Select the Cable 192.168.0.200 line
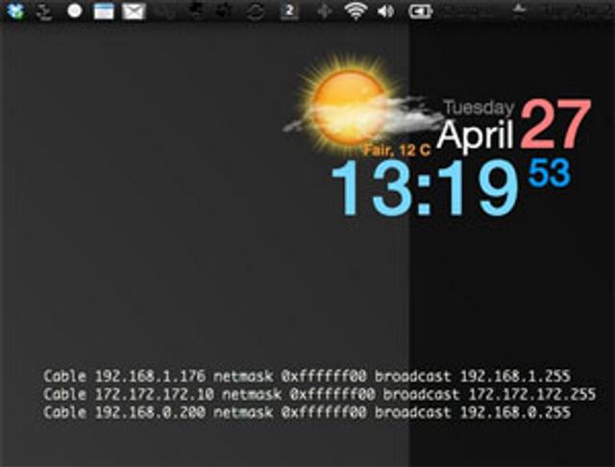Viewport: 615px width, 467px height. pos(307,412)
